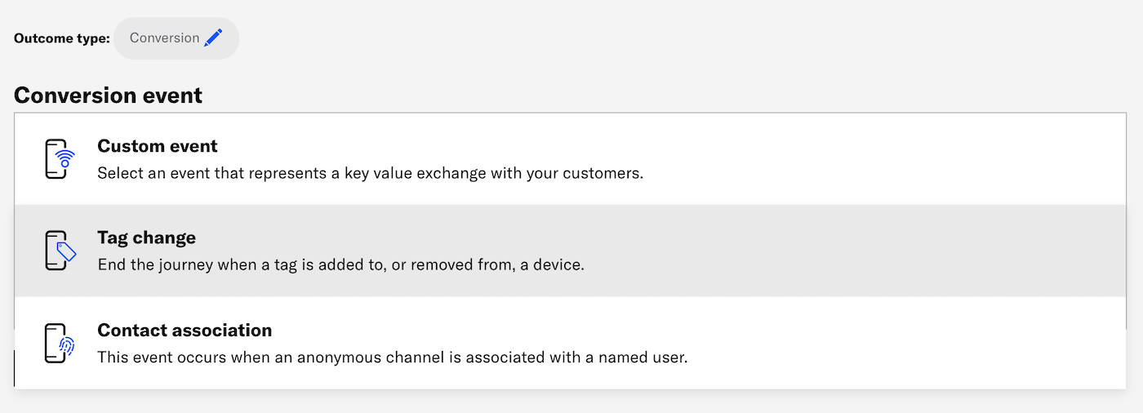Click the text "End the journey when a tag…"

341,265
